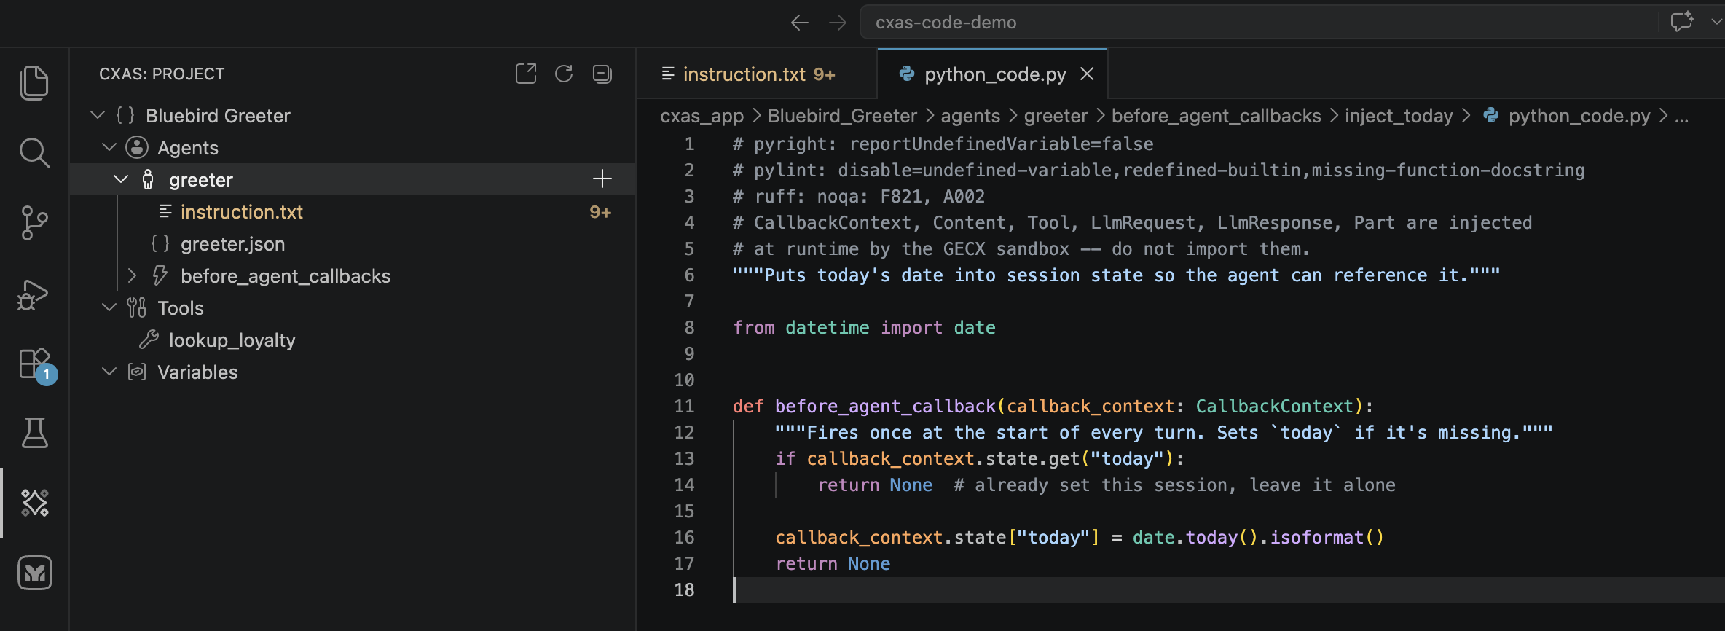
Task: Expand chat options dropdown arrow
Action: pos(1716,22)
